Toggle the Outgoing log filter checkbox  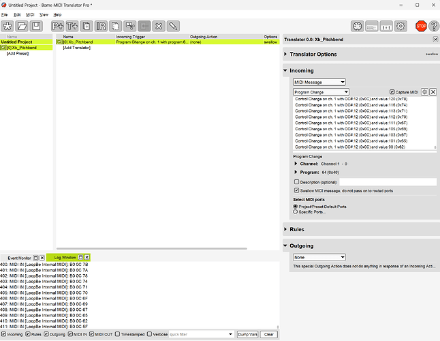point(46,334)
